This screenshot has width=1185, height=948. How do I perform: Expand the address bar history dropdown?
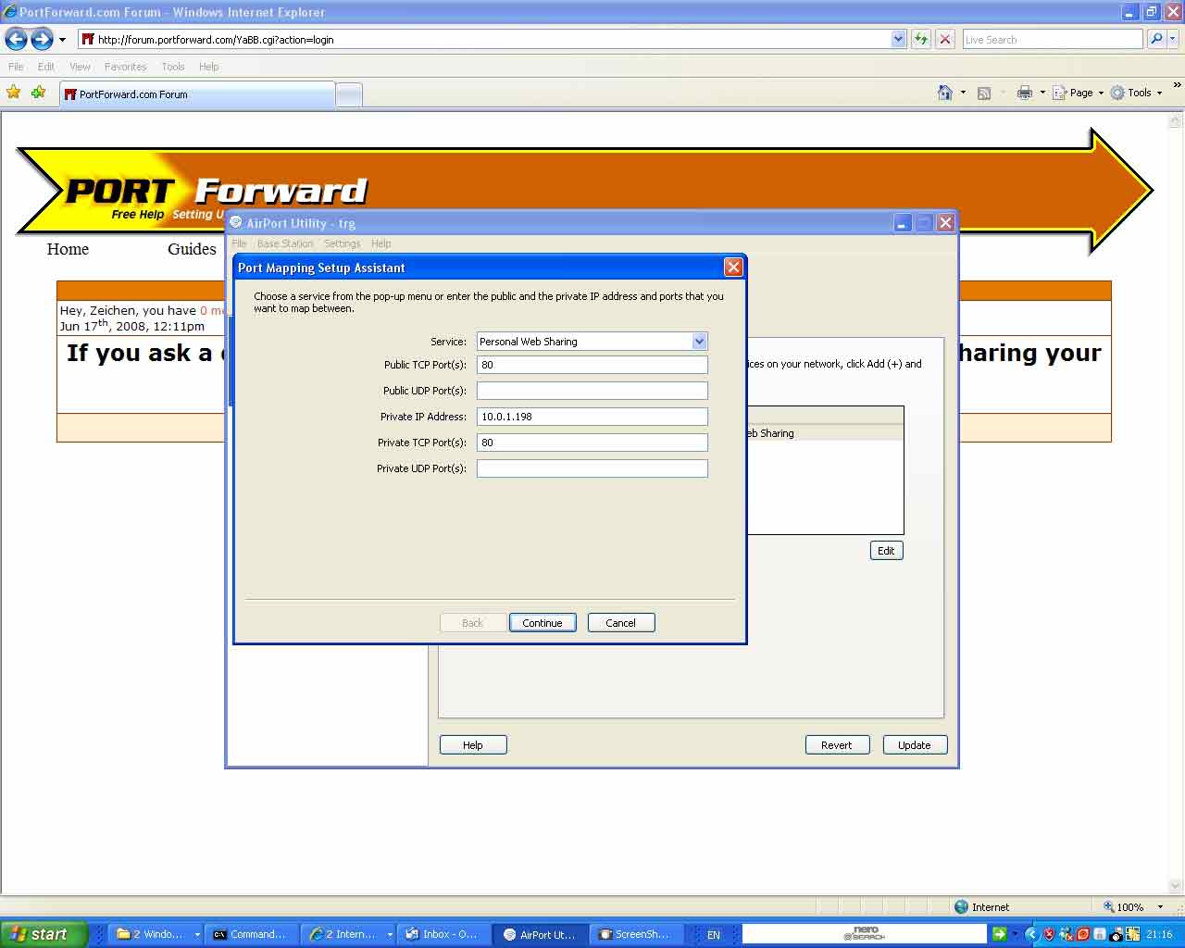(x=898, y=39)
